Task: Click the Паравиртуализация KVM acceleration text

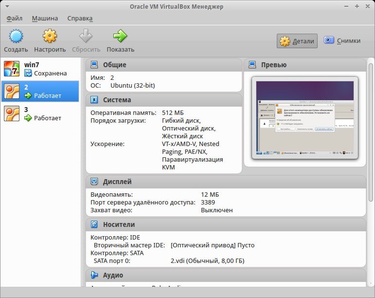Action: [192, 163]
